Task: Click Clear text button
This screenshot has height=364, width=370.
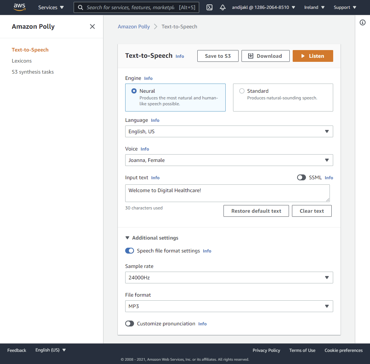Action: coord(311,211)
